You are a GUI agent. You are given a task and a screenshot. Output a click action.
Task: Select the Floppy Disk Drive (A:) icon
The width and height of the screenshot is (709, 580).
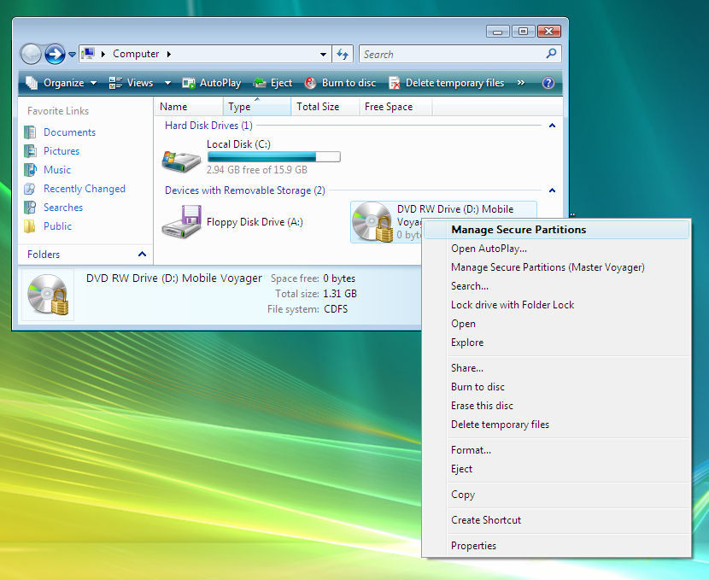tap(181, 221)
